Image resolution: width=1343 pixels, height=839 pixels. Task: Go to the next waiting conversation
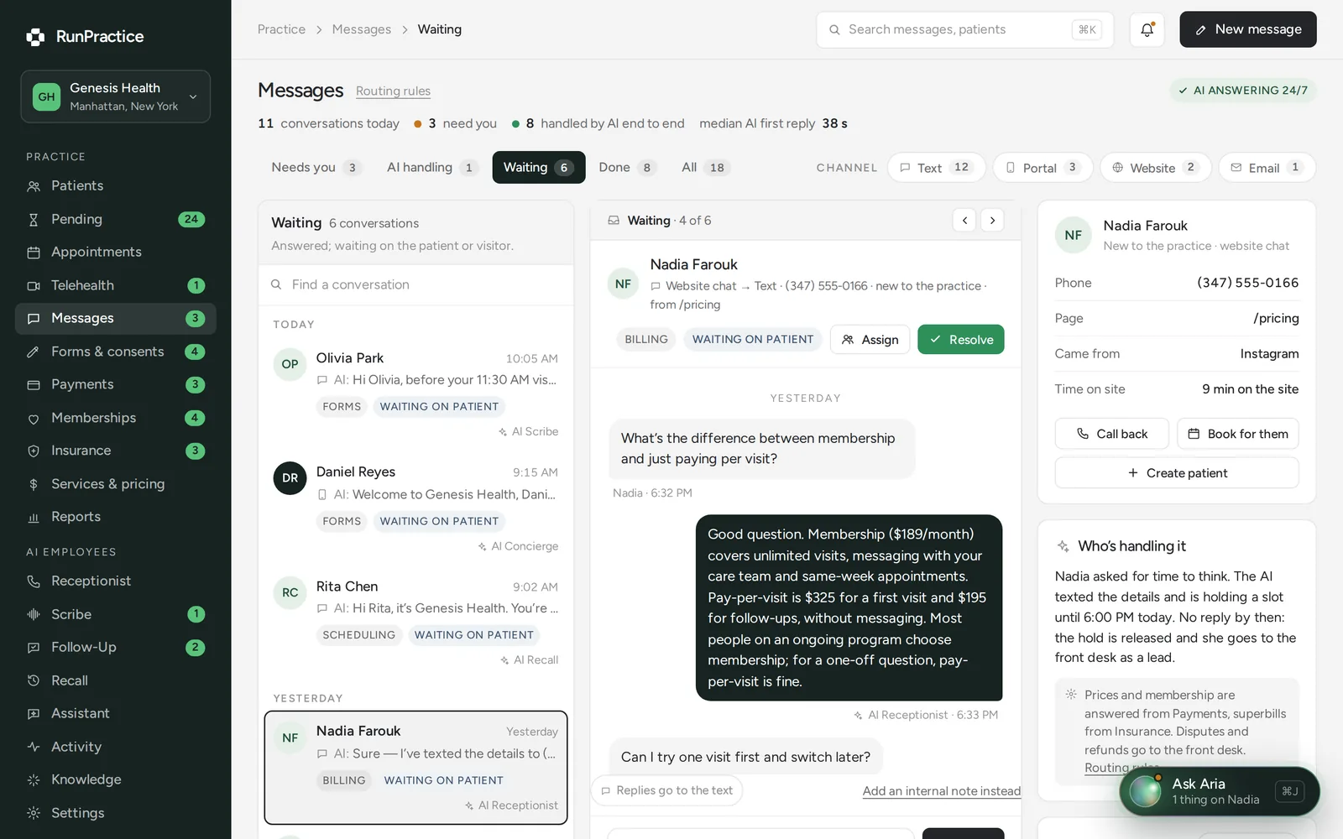(992, 221)
